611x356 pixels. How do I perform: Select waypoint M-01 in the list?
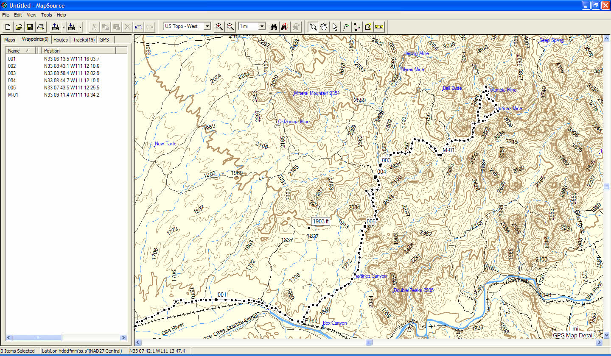click(12, 95)
